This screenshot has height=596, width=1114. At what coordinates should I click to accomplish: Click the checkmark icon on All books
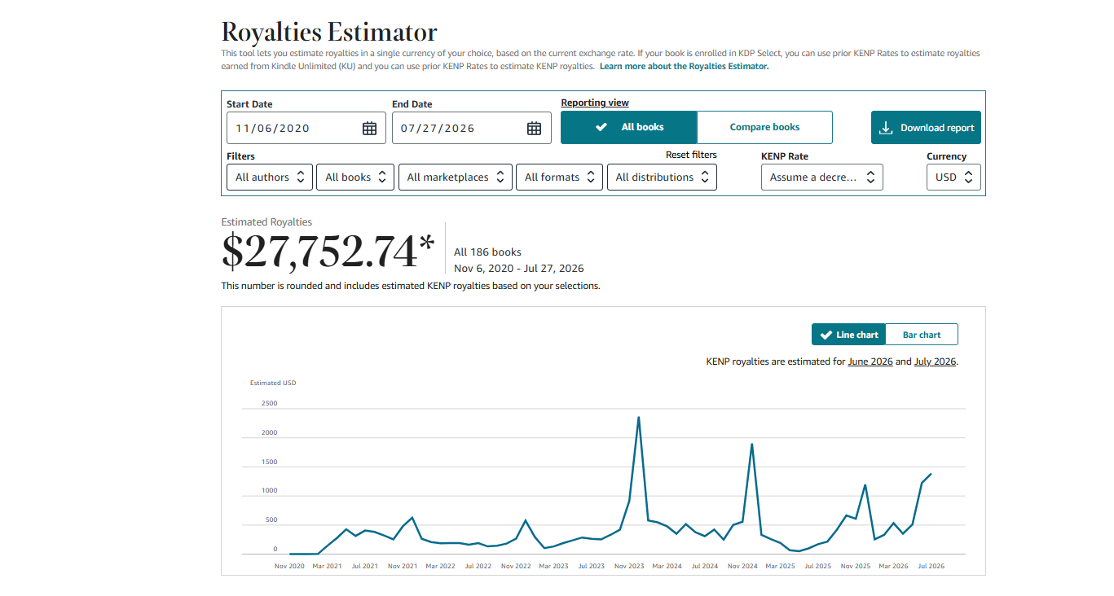[x=601, y=127]
